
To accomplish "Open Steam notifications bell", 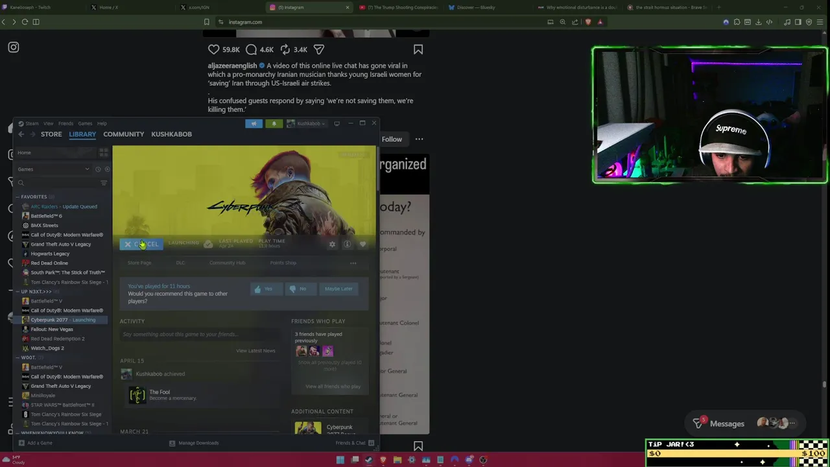I will tap(274, 123).
